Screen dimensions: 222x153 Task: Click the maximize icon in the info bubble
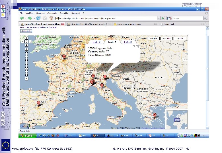pyautogui.click(x=134, y=46)
